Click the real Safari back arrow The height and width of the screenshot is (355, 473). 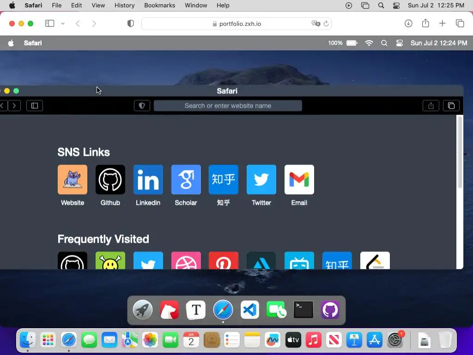pos(78,24)
